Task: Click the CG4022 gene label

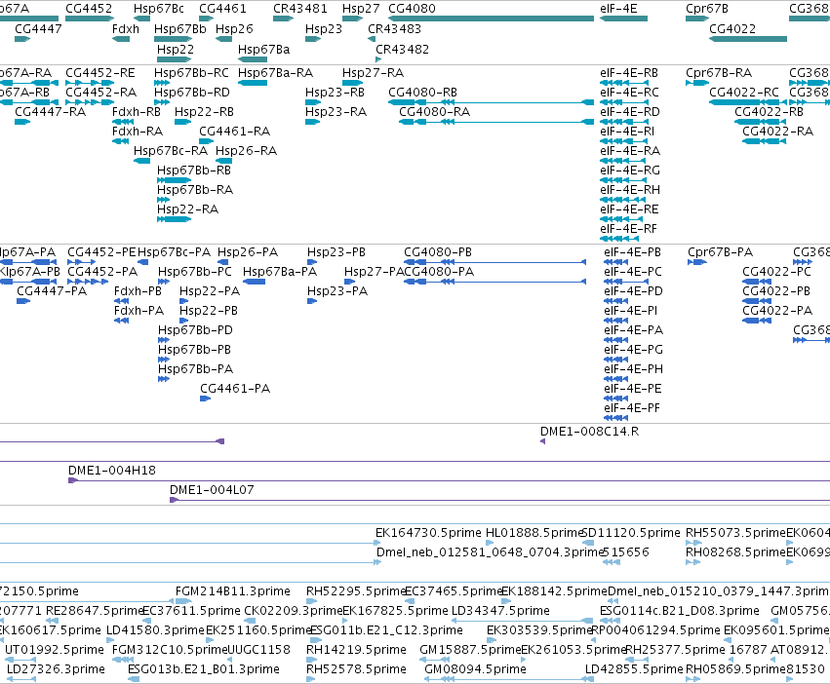Action: [x=732, y=28]
